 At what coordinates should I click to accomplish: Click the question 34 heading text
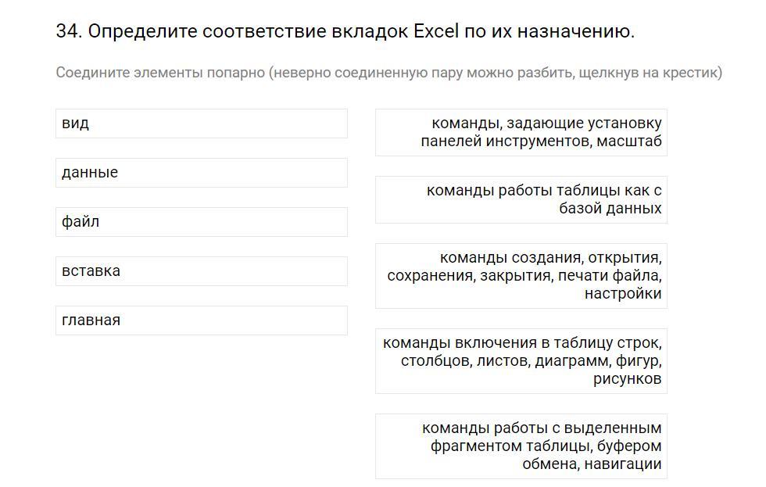point(345,32)
